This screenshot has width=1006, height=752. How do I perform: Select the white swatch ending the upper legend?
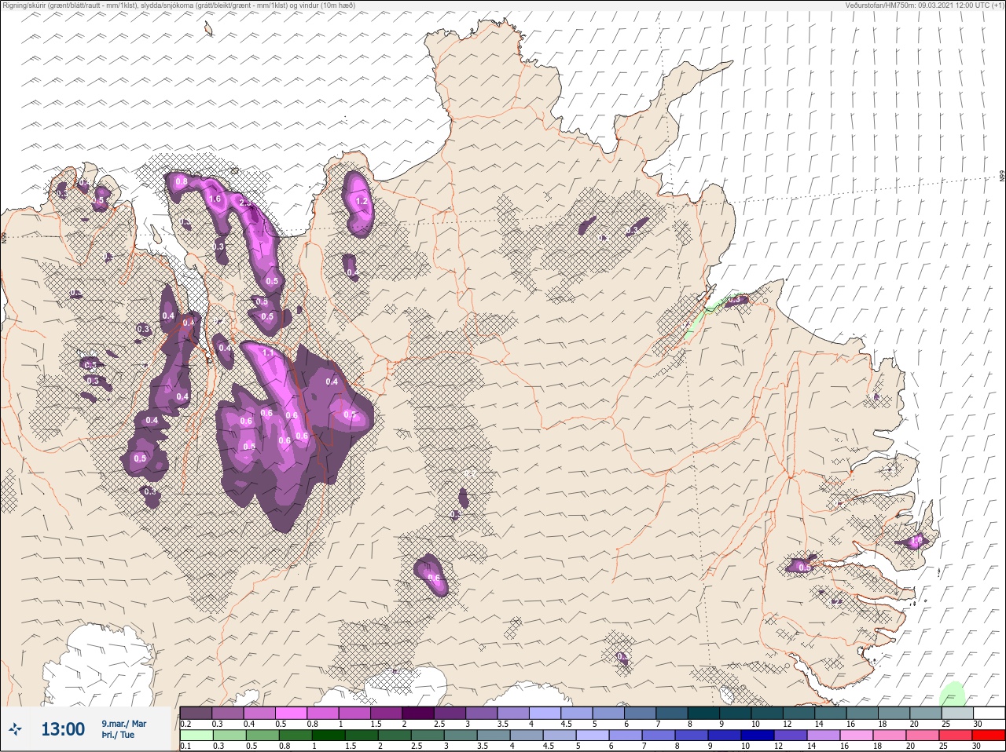[x=989, y=713]
